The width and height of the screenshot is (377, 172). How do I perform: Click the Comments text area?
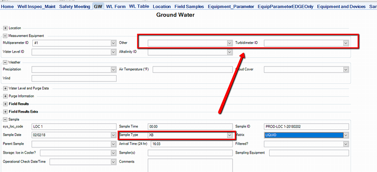pos(190,165)
